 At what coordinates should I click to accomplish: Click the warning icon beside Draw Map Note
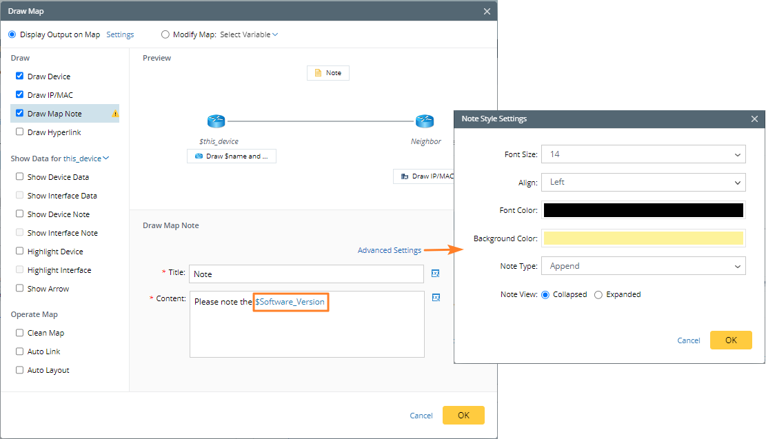click(x=115, y=114)
